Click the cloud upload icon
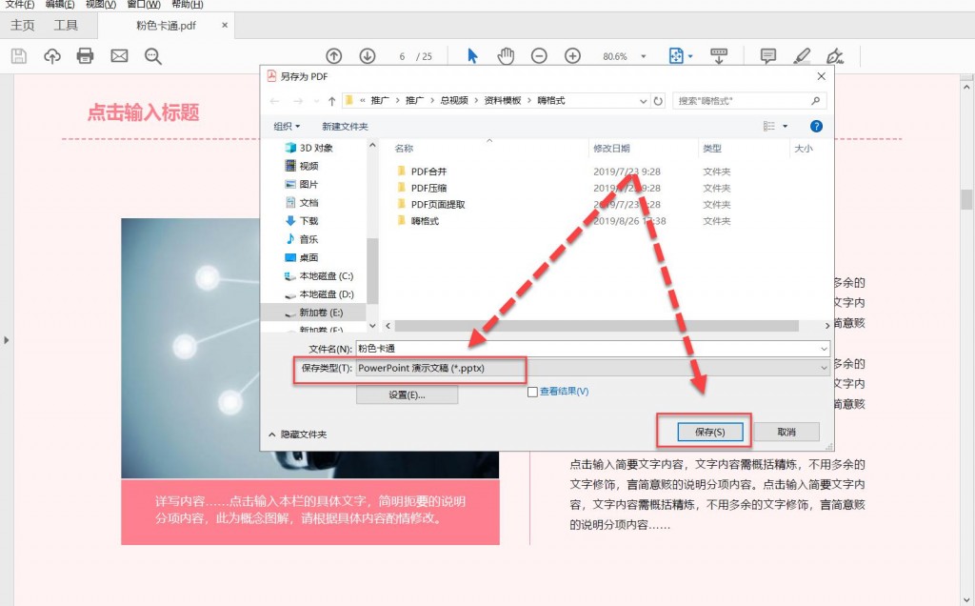This screenshot has height=606, width=975. [x=52, y=56]
